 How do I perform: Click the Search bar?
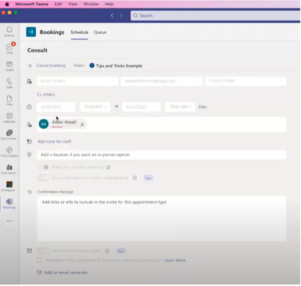(x=215, y=16)
